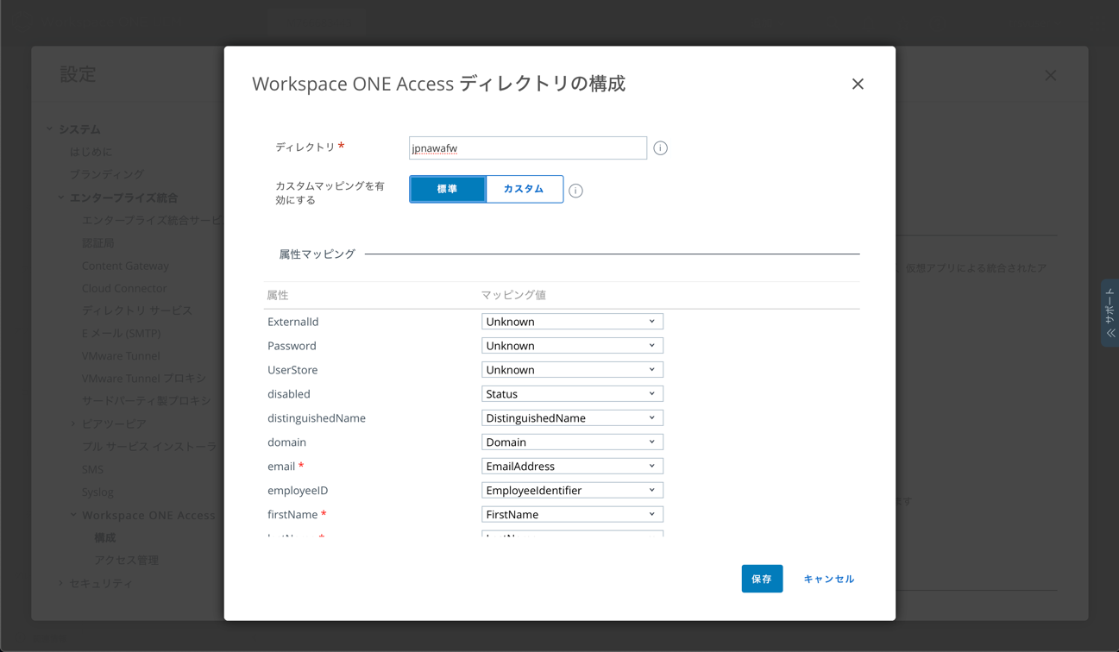Open 構成 under Workspace ONE Access

point(105,537)
